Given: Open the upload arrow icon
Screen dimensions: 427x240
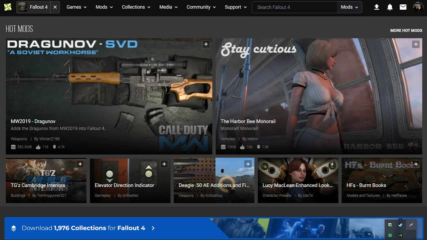Looking at the screenshot, I should [x=377, y=7].
